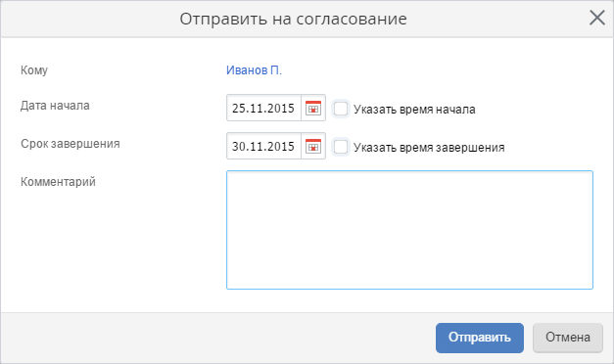Image resolution: width=614 pixels, height=364 pixels.
Task: Enable the Указать время начала checkbox
Action: click(x=340, y=109)
